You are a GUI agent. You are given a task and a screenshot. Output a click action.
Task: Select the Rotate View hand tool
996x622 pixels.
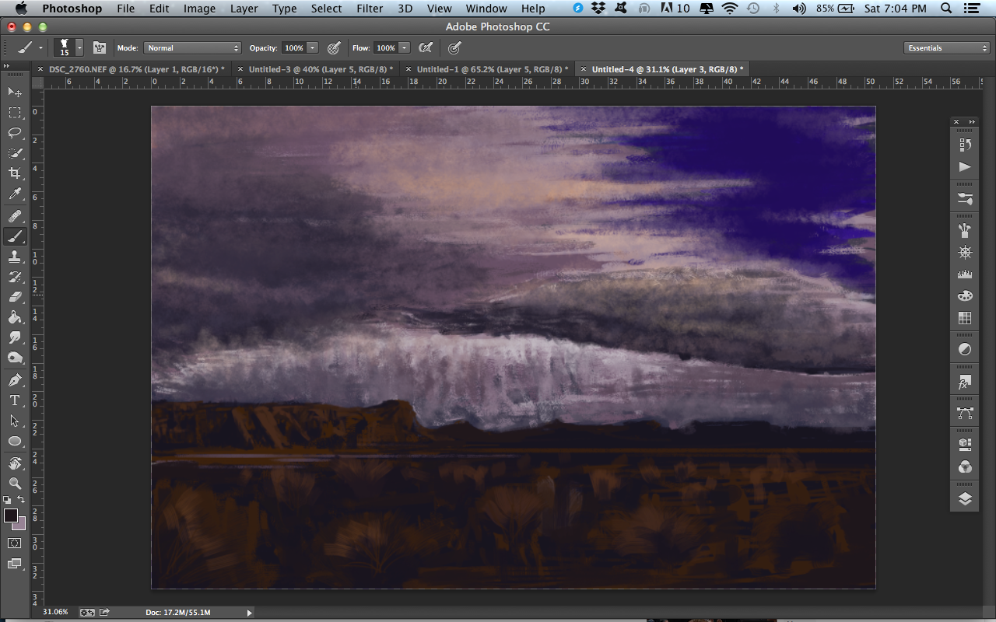coord(15,463)
